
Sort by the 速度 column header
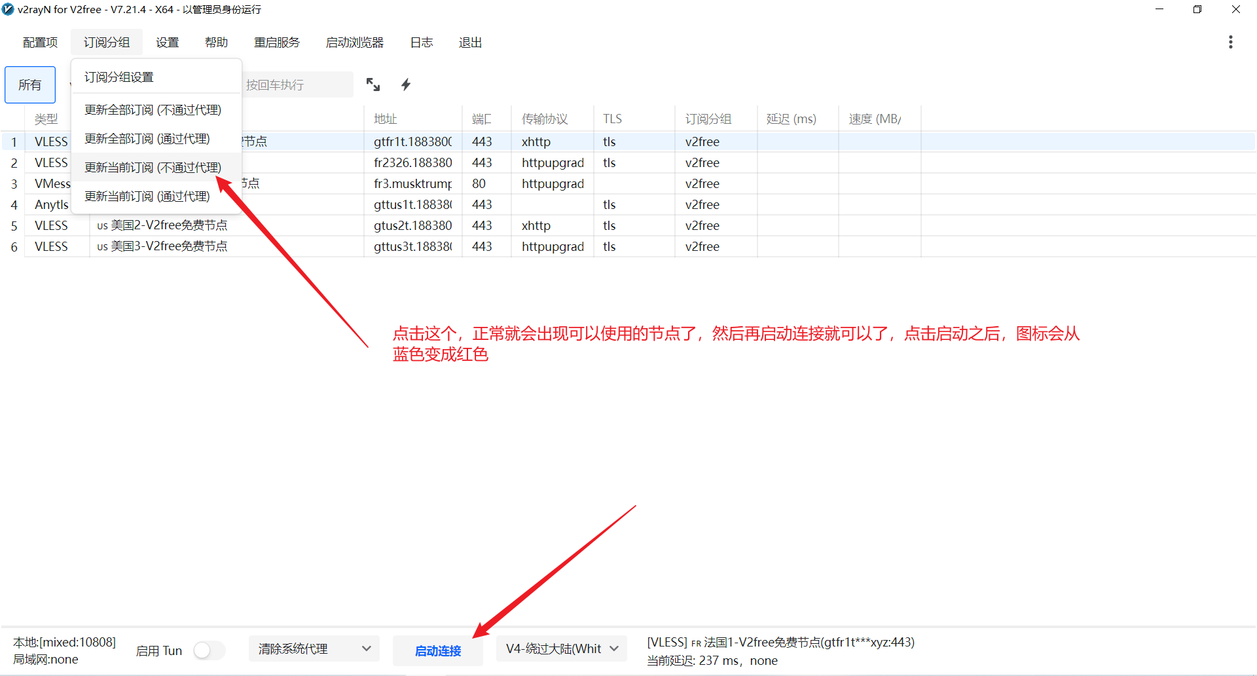pos(879,119)
